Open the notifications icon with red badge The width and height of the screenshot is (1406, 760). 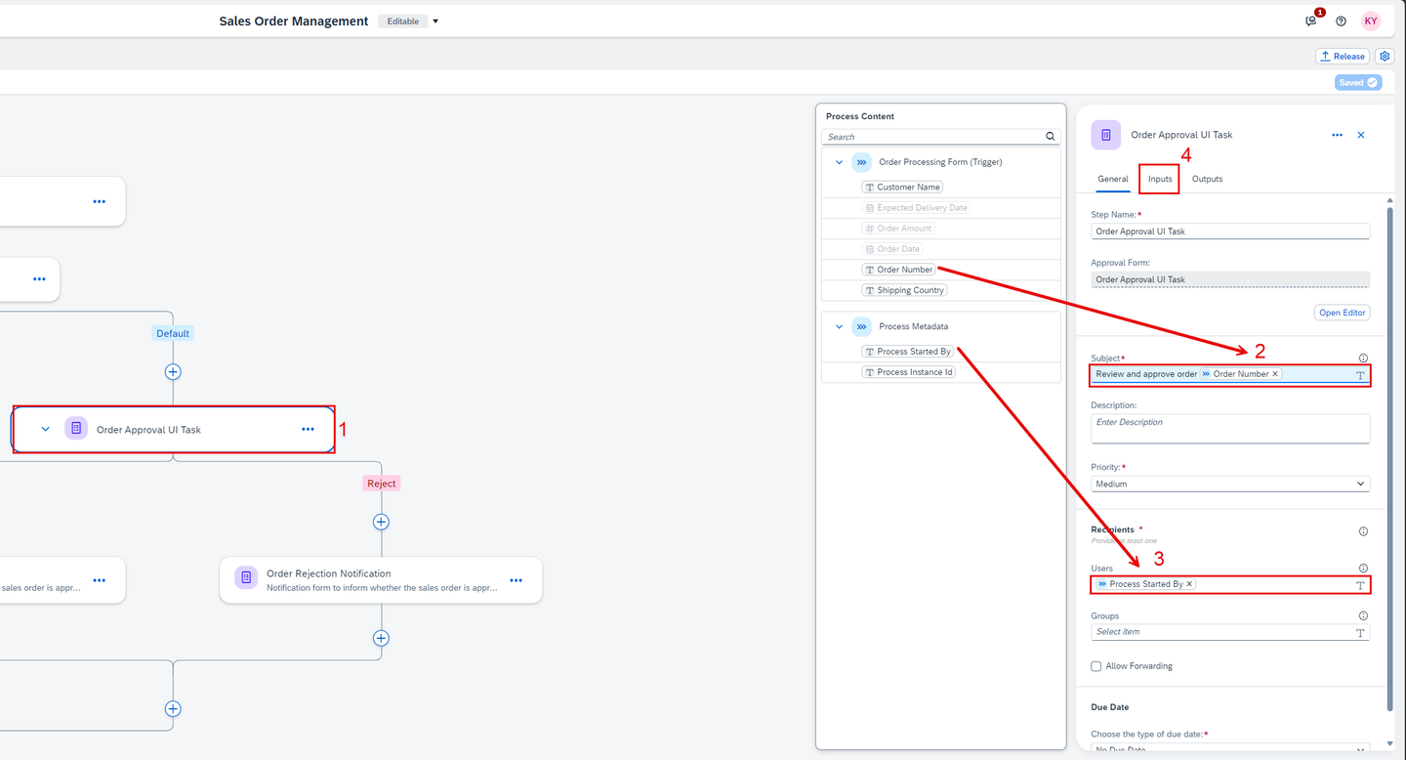(1312, 21)
